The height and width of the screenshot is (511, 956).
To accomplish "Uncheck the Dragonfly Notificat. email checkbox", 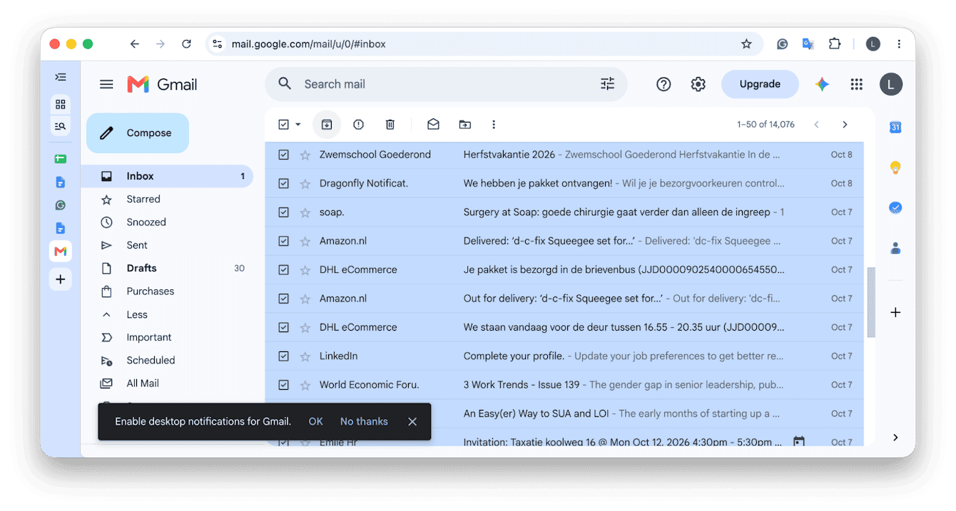I will (283, 183).
